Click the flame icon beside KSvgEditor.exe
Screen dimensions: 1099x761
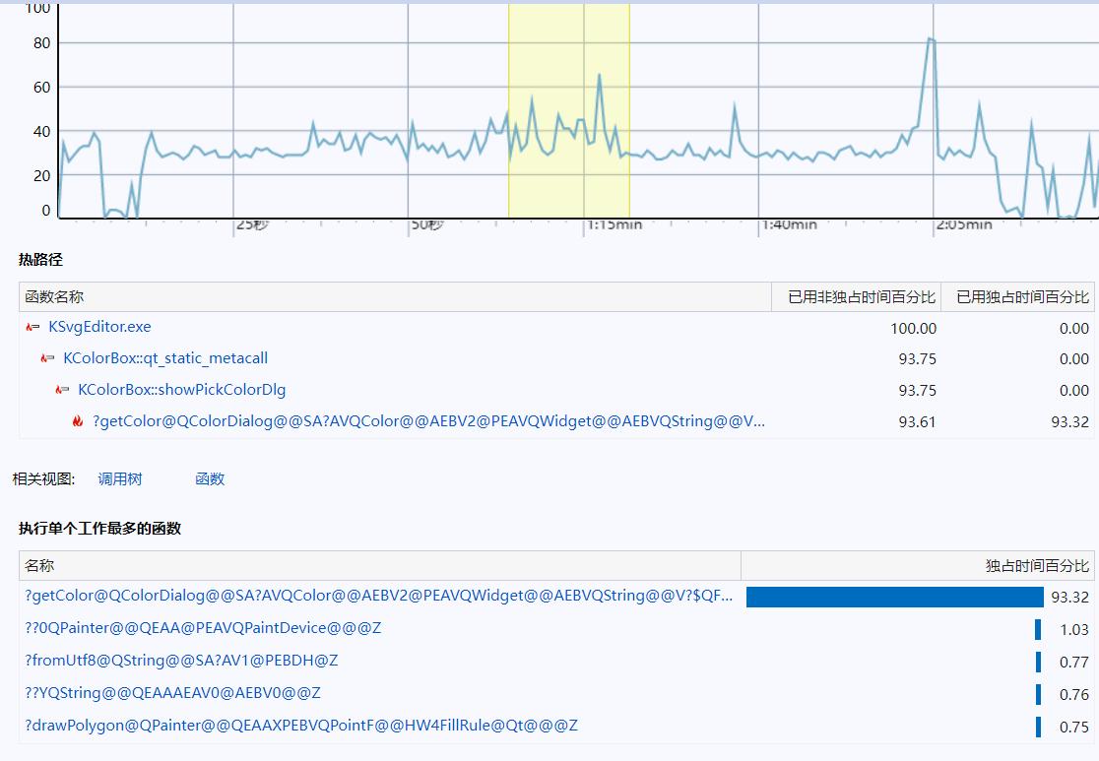click(32, 327)
